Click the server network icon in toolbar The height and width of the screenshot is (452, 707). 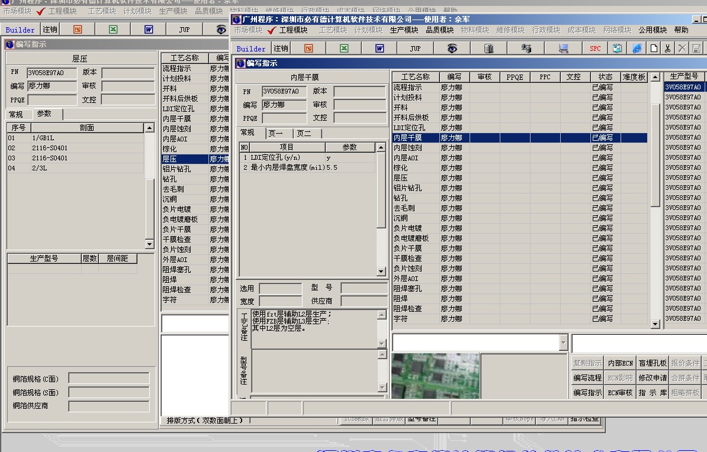[x=526, y=49]
